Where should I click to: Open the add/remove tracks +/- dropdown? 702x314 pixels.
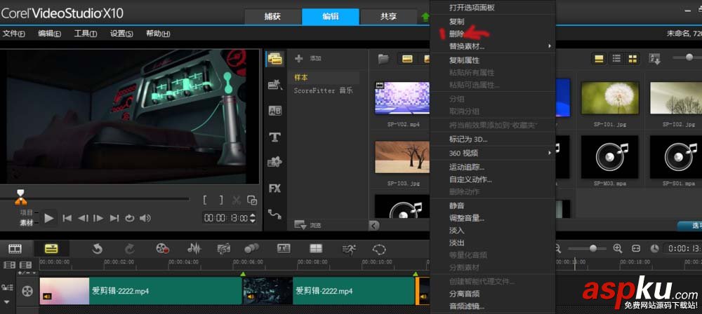(x=27, y=273)
